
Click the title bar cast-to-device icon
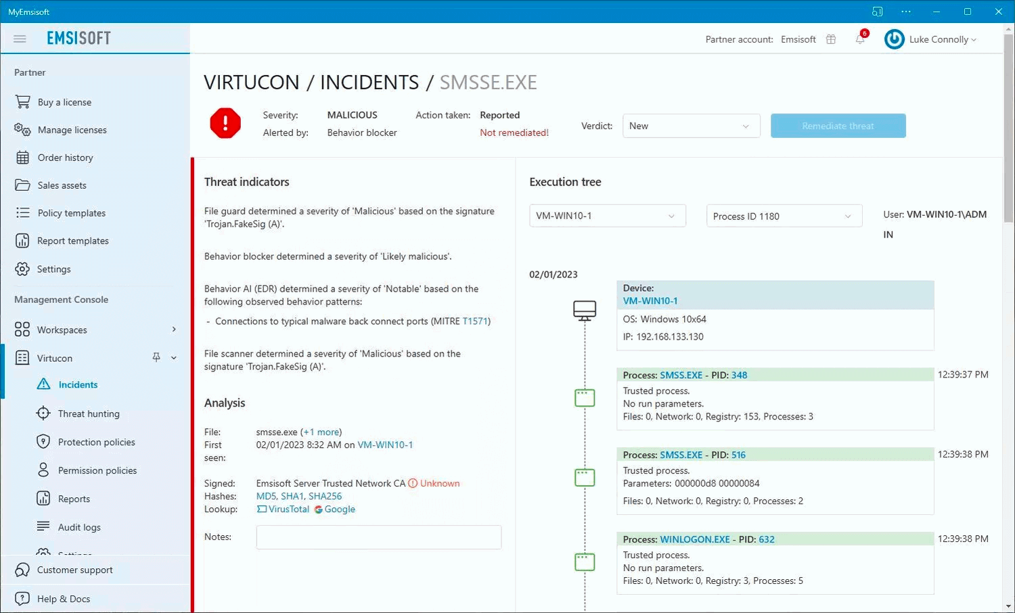pos(878,12)
